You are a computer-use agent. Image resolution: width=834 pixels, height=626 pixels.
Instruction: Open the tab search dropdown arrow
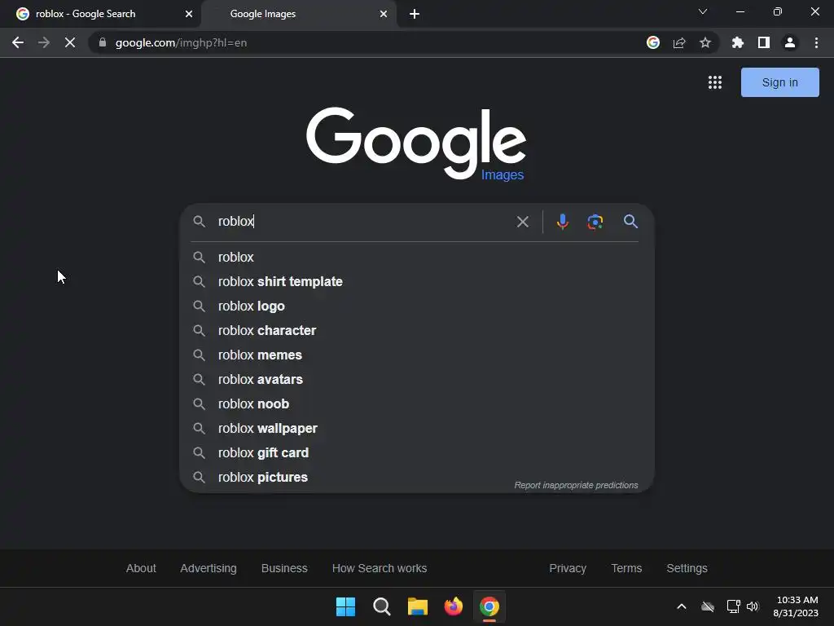703,11
